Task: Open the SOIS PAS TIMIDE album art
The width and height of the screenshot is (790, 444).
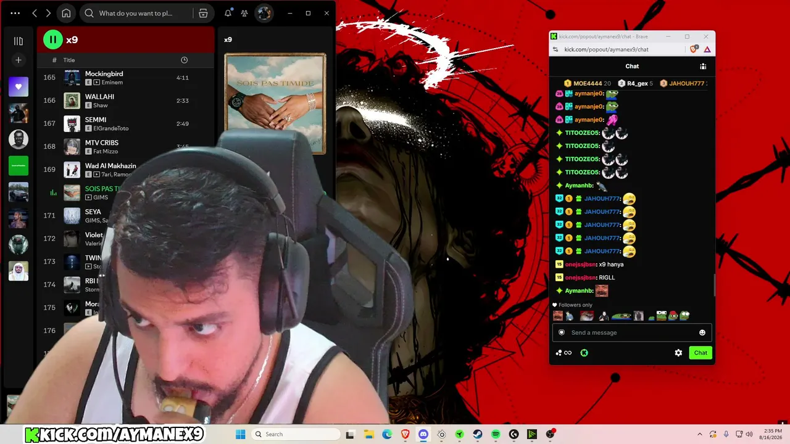Action: coord(275,103)
